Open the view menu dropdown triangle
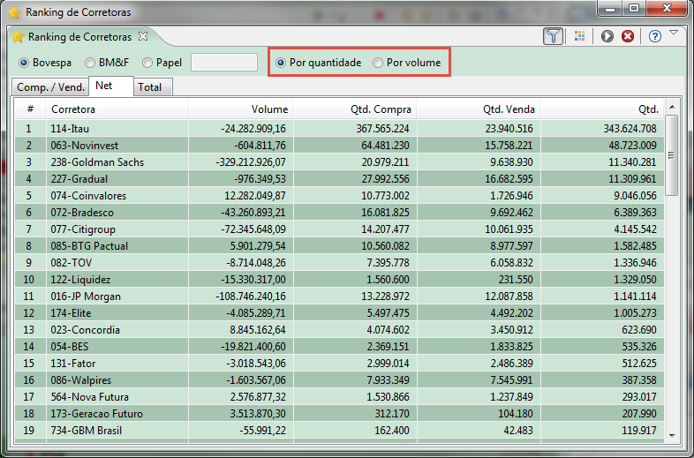Viewport: 694px width, 458px height. click(x=674, y=33)
